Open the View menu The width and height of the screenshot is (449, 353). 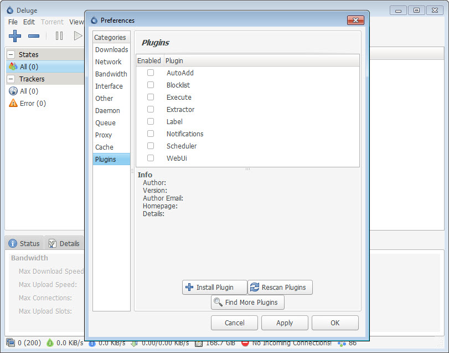[x=76, y=22]
